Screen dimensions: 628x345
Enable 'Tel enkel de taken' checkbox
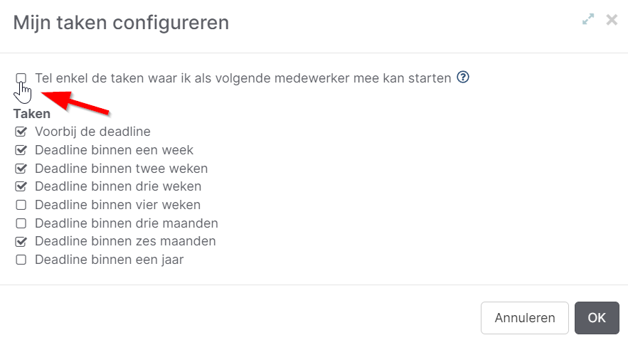21,78
